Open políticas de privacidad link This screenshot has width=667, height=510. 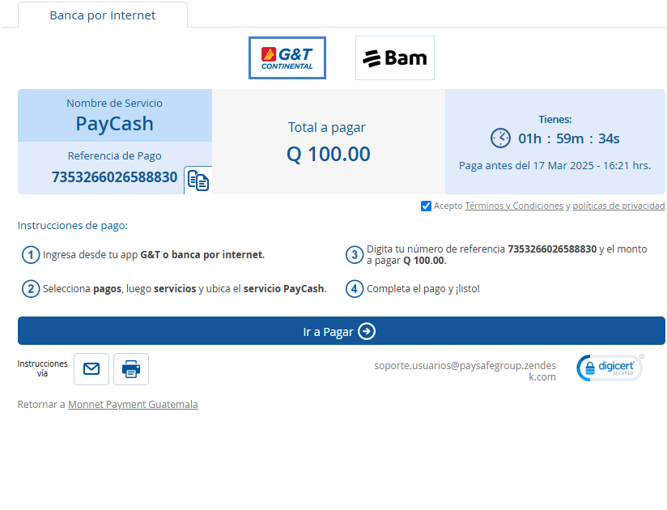click(x=618, y=206)
